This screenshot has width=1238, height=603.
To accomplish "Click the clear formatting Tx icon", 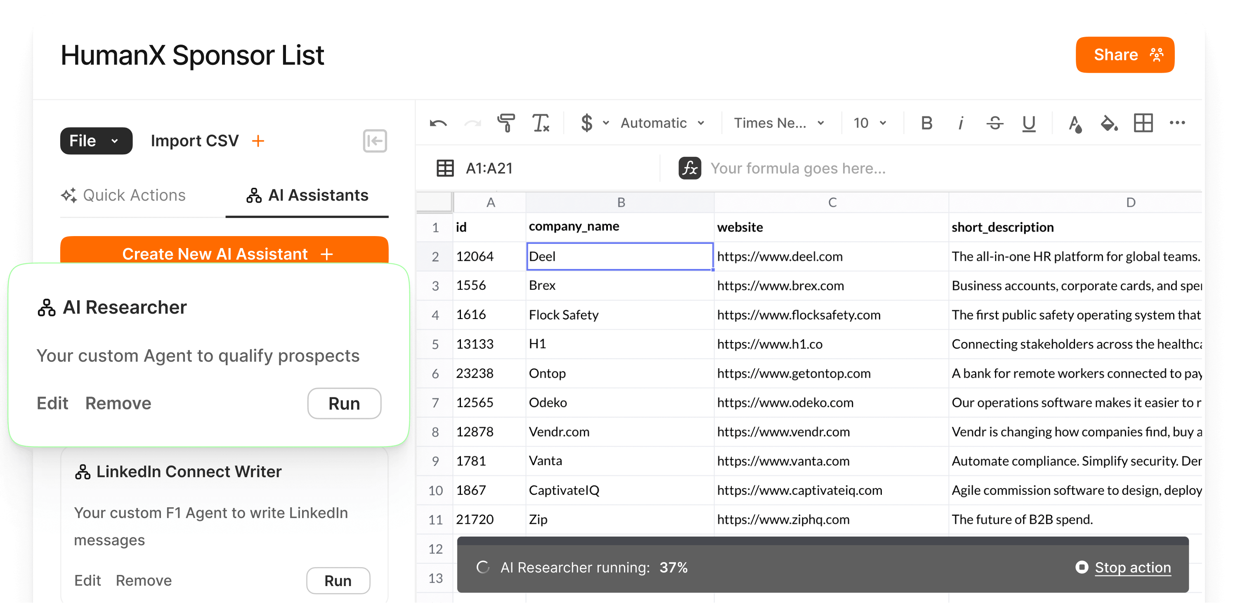I will [541, 123].
